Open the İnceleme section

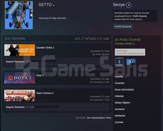coord(120,109)
